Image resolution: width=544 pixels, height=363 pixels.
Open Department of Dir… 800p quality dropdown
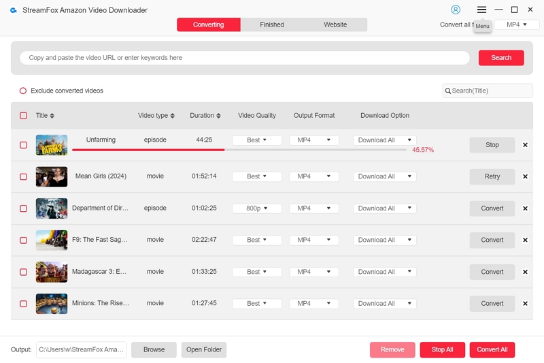pyautogui.click(x=257, y=208)
